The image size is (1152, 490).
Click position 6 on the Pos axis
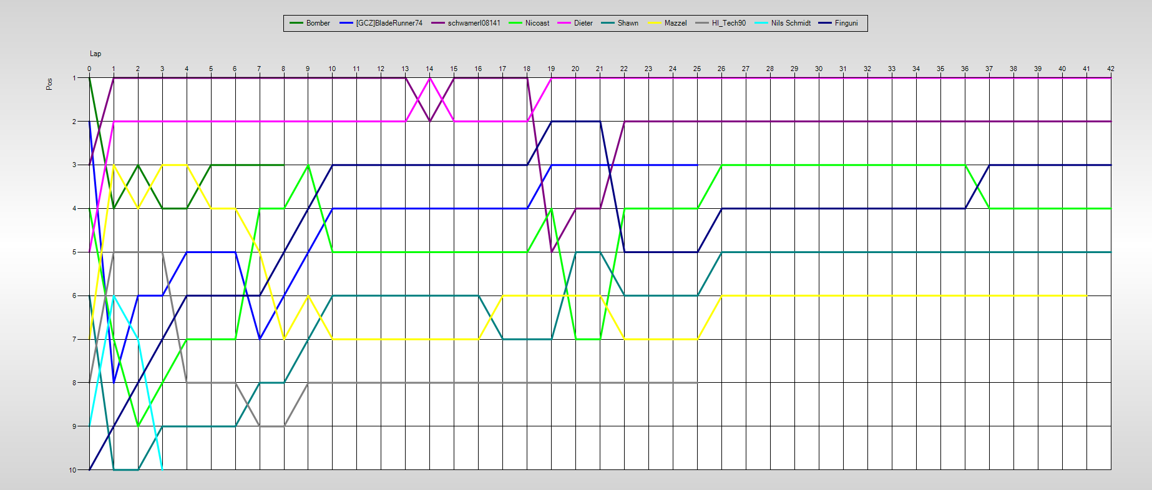tap(74, 296)
